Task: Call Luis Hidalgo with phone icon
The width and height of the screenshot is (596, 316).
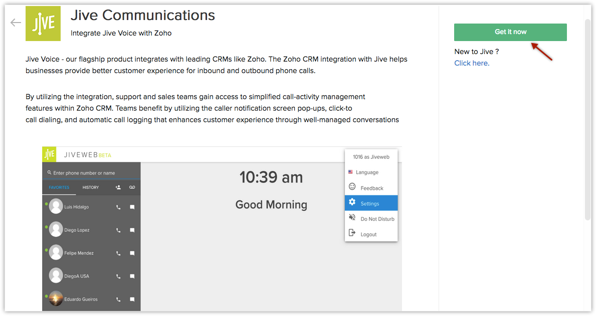Action: 118,207
